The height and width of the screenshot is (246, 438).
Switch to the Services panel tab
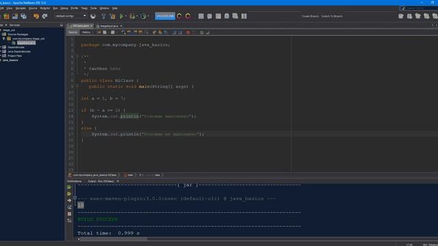coord(14,25)
